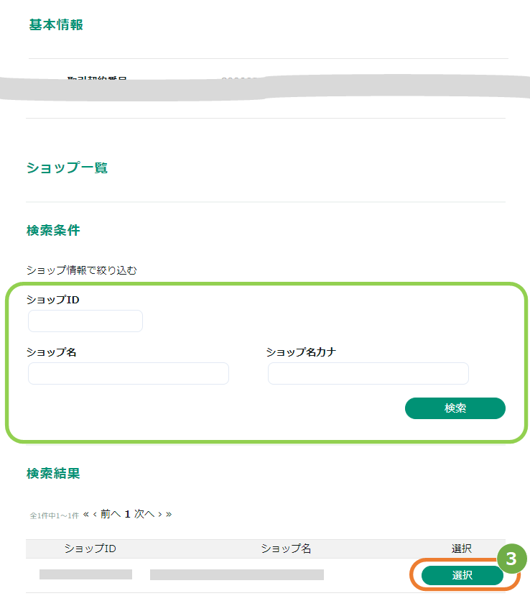Click the 選択 column header

point(462,549)
